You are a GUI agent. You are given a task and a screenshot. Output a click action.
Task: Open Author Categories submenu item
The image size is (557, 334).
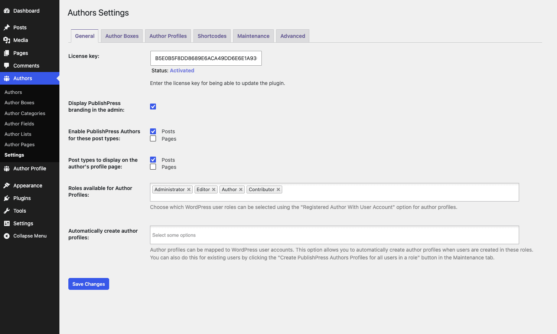click(x=25, y=113)
